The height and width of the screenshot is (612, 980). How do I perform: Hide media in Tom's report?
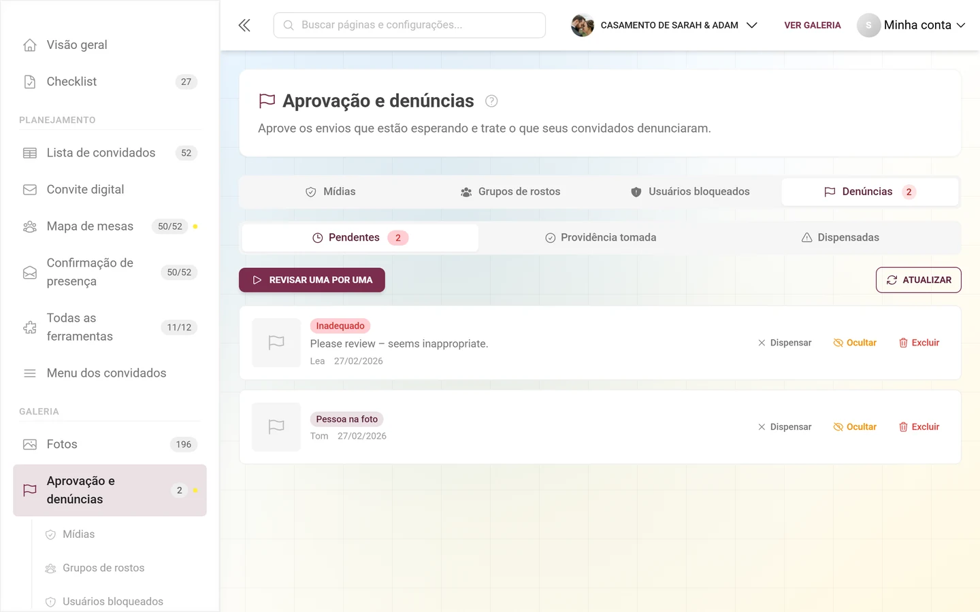[x=855, y=427]
